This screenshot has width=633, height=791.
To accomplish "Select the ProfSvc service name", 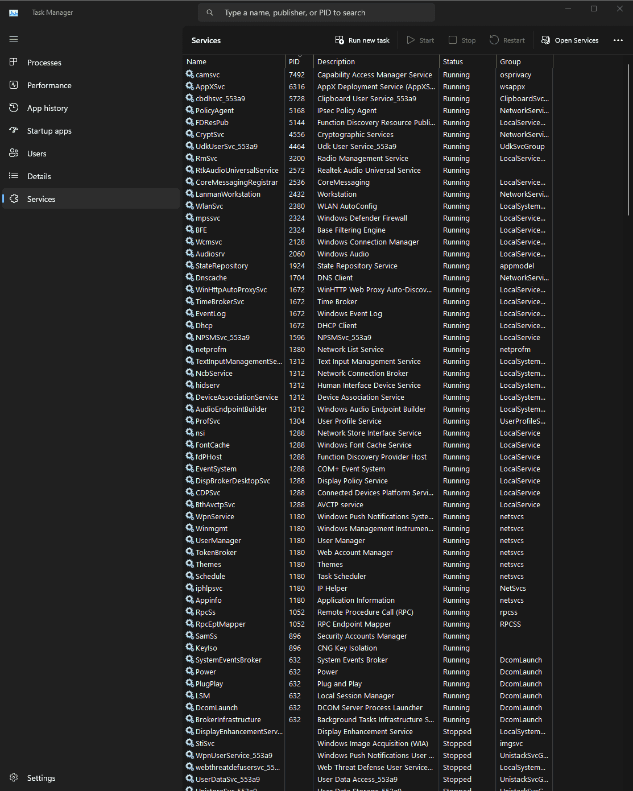I will pyautogui.click(x=208, y=421).
